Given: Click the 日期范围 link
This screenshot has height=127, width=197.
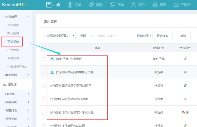Looking at the screenshot, I should 144,36.
